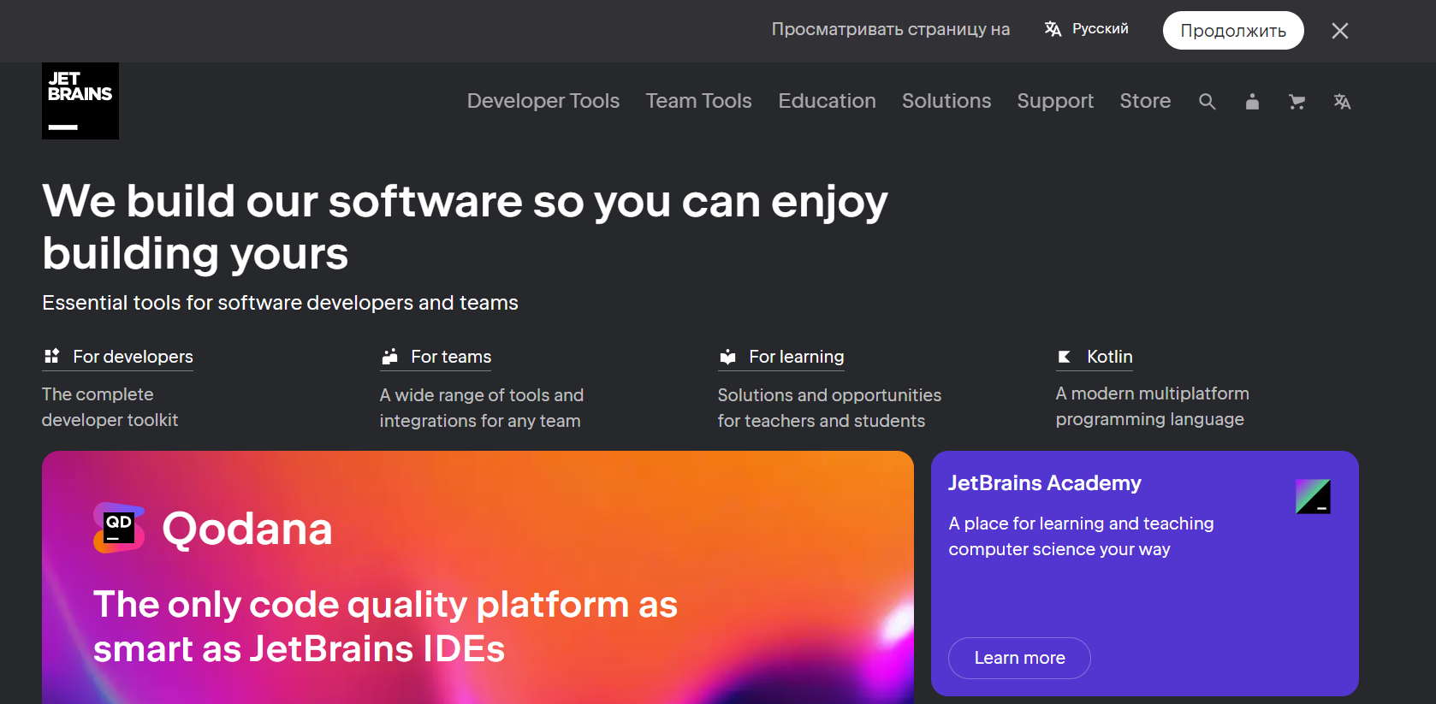This screenshot has width=1436, height=704.
Task: Click the JetBrains Academy card title
Action: coord(1045,483)
